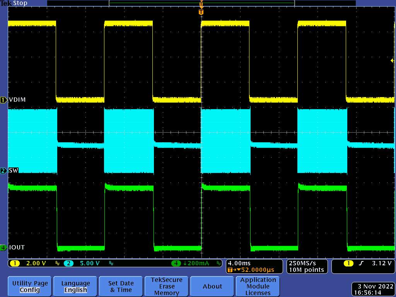Click the Tek logo in the corner
The image size is (396, 297).
click(x=5, y=3)
